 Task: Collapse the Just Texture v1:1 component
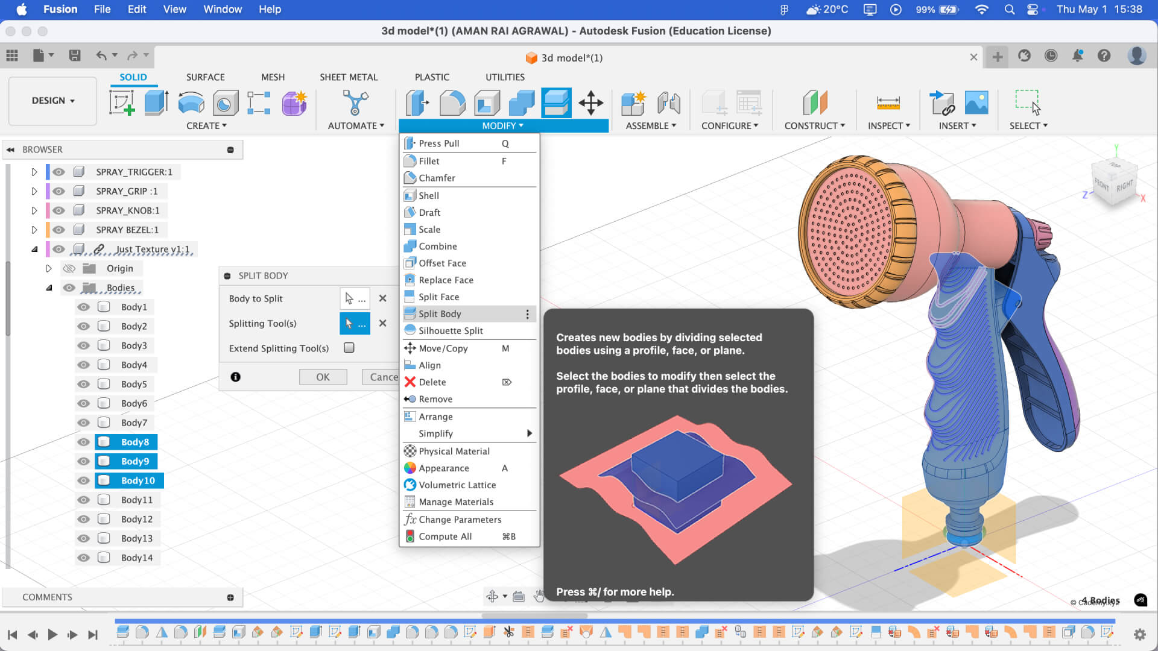pos(34,249)
